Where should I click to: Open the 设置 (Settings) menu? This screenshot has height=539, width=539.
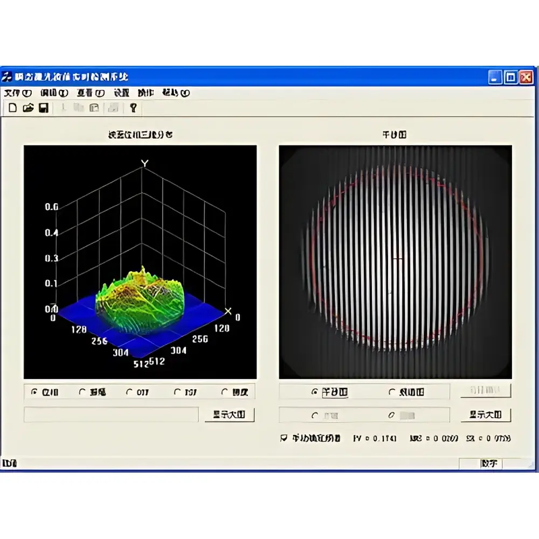[121, 93]
